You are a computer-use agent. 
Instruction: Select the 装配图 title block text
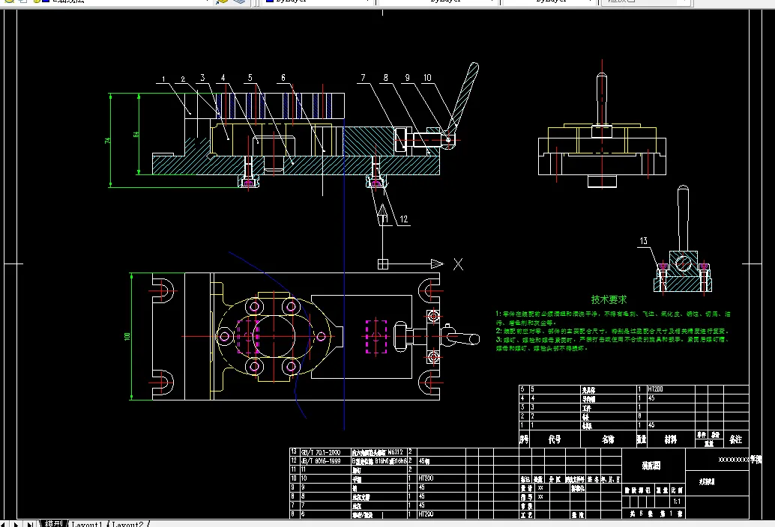[651, 466]
